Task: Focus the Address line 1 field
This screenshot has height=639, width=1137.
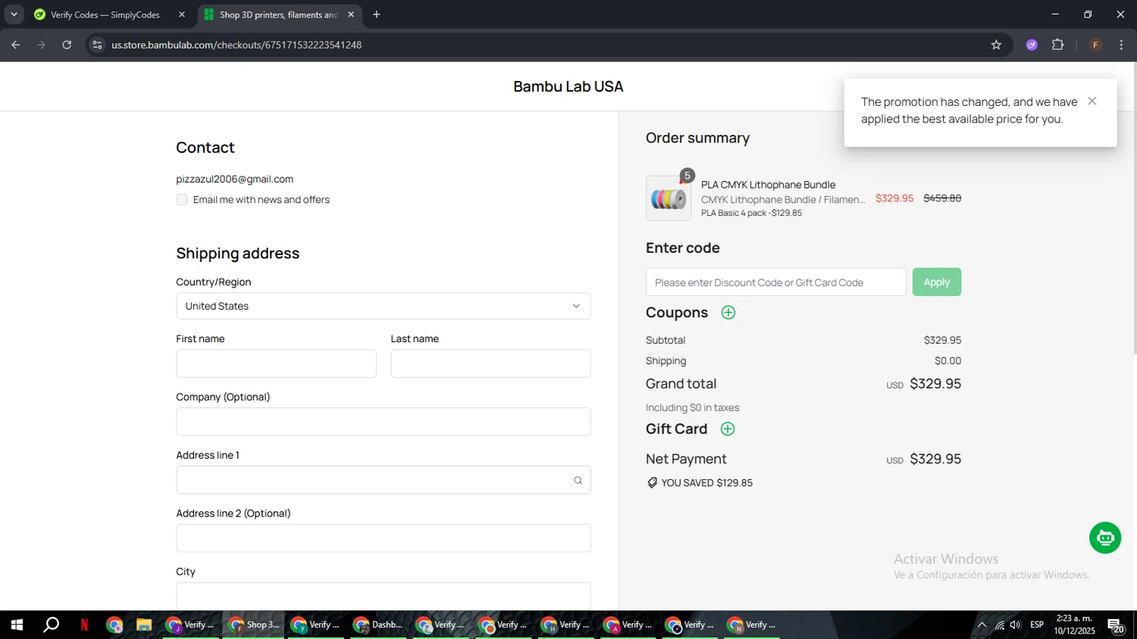Action: coord(384,480)
